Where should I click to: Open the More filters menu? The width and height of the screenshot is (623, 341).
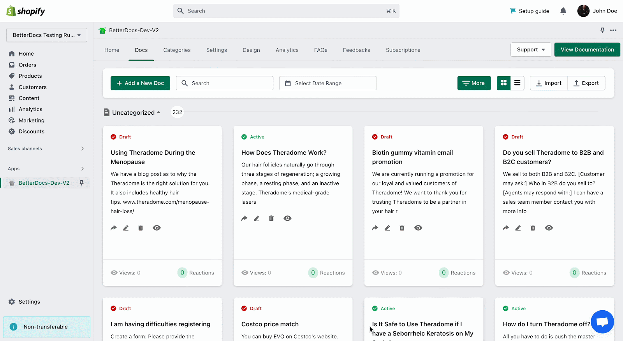(x=474, y=83)
